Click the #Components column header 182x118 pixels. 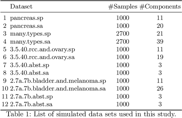[x=160, y=6]
